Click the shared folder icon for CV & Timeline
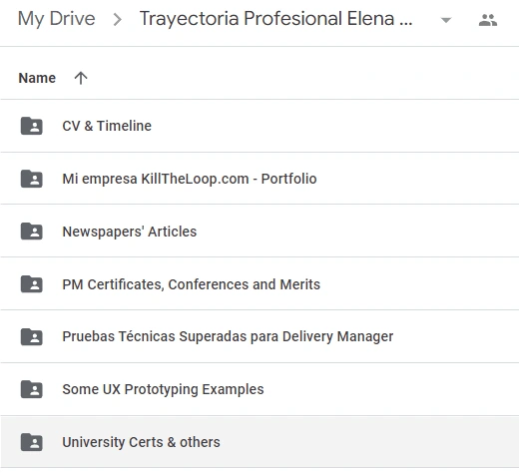This screenshot has height=474, width=519. pos(32,126)
